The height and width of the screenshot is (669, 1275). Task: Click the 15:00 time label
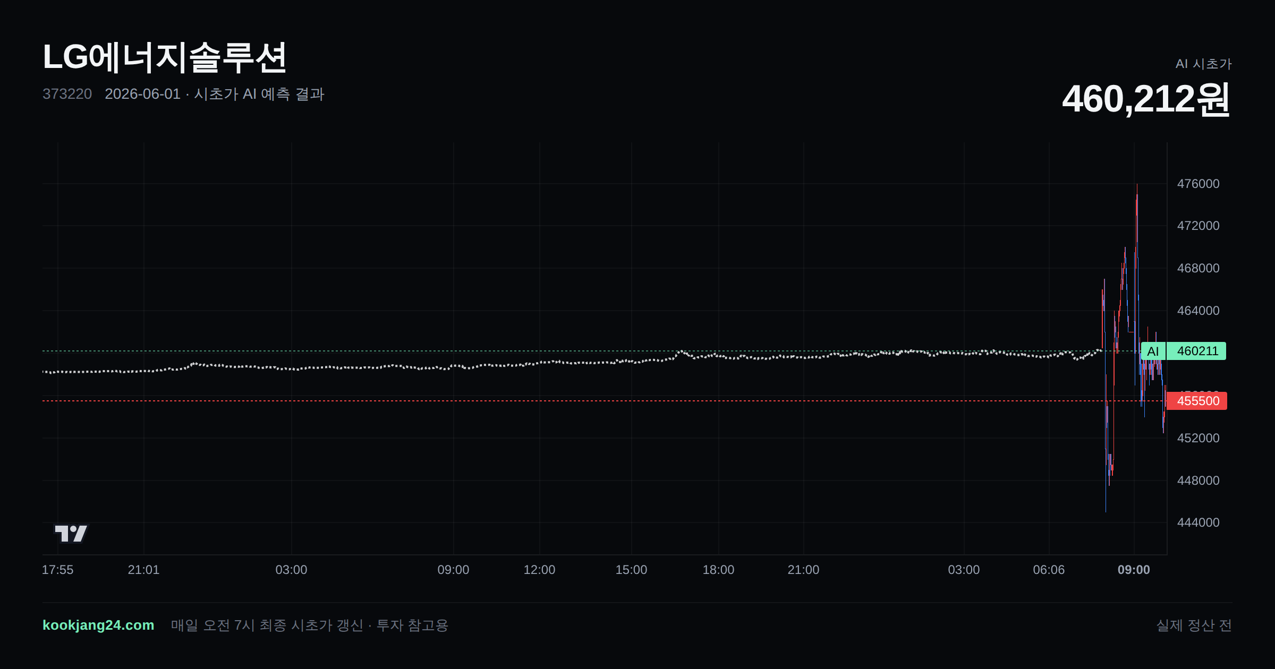click(x=631, y=570)
